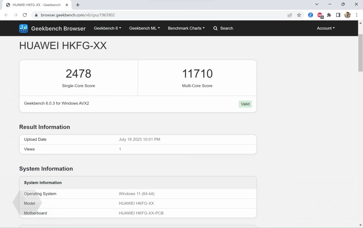Open the Benchmark Charts dropdown

[x=186, y=28]
